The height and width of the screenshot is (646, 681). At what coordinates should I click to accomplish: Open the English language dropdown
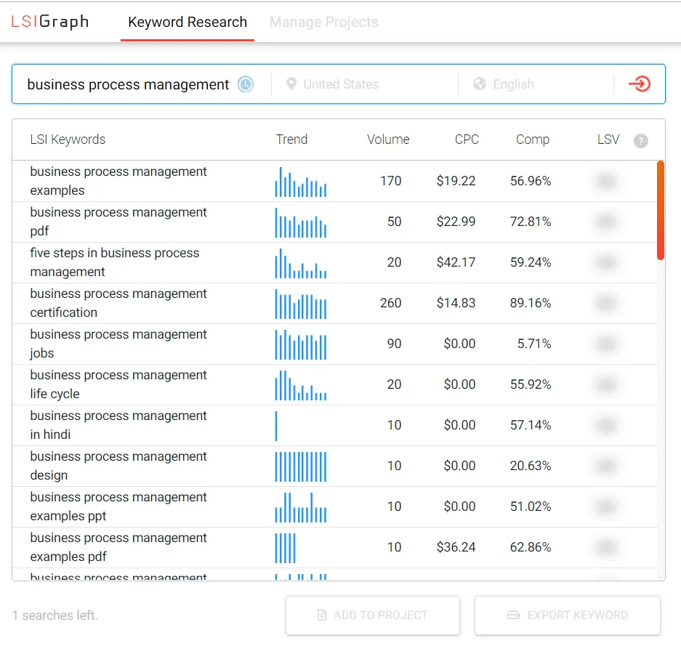[536, 84]
